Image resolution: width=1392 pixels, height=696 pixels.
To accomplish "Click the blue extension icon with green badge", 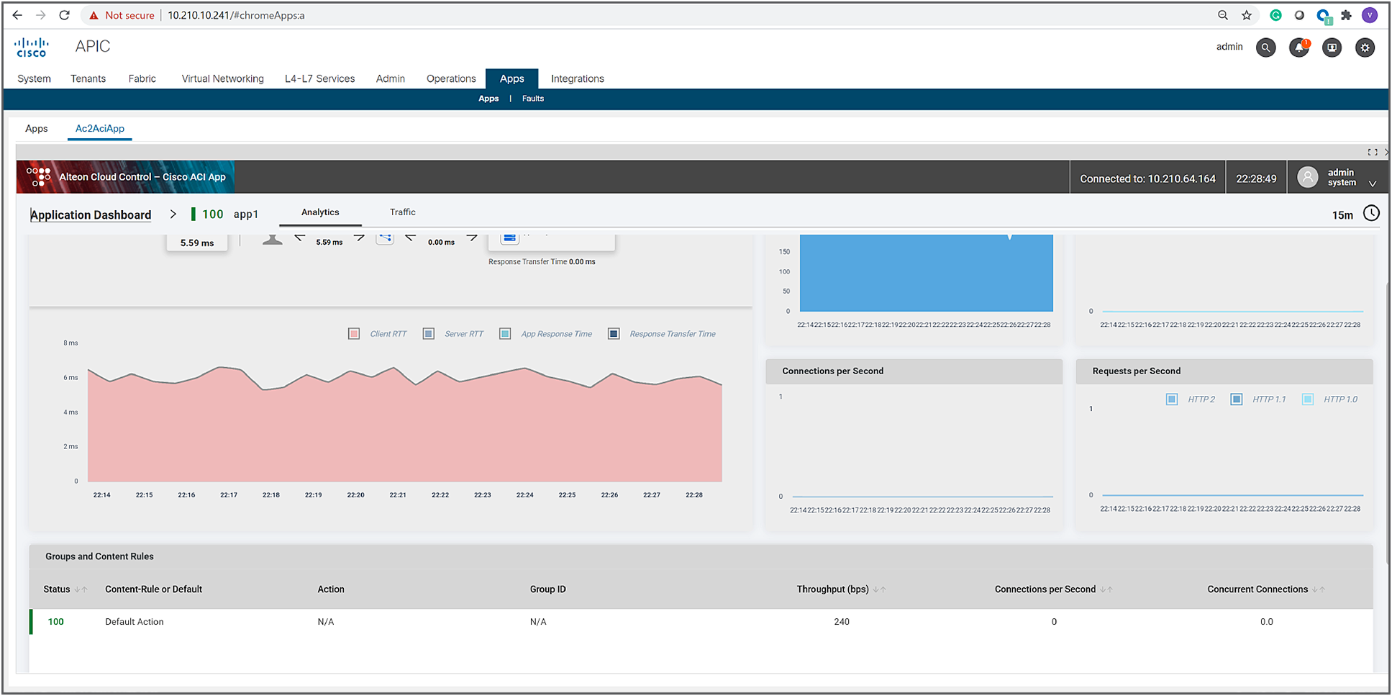I will 1324,16.
